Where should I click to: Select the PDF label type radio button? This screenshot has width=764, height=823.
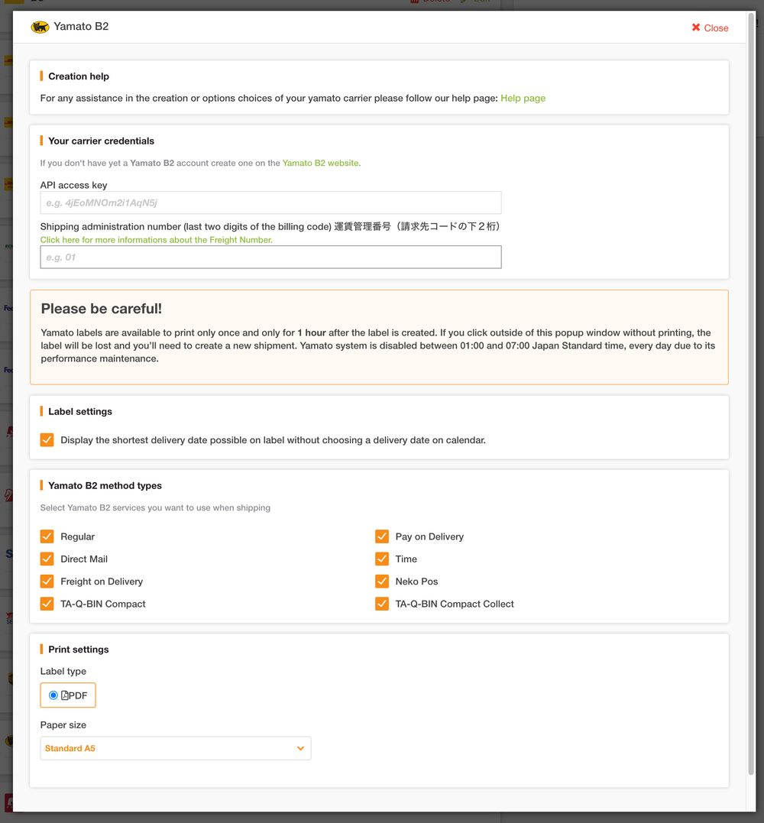[x=52, y=695]
